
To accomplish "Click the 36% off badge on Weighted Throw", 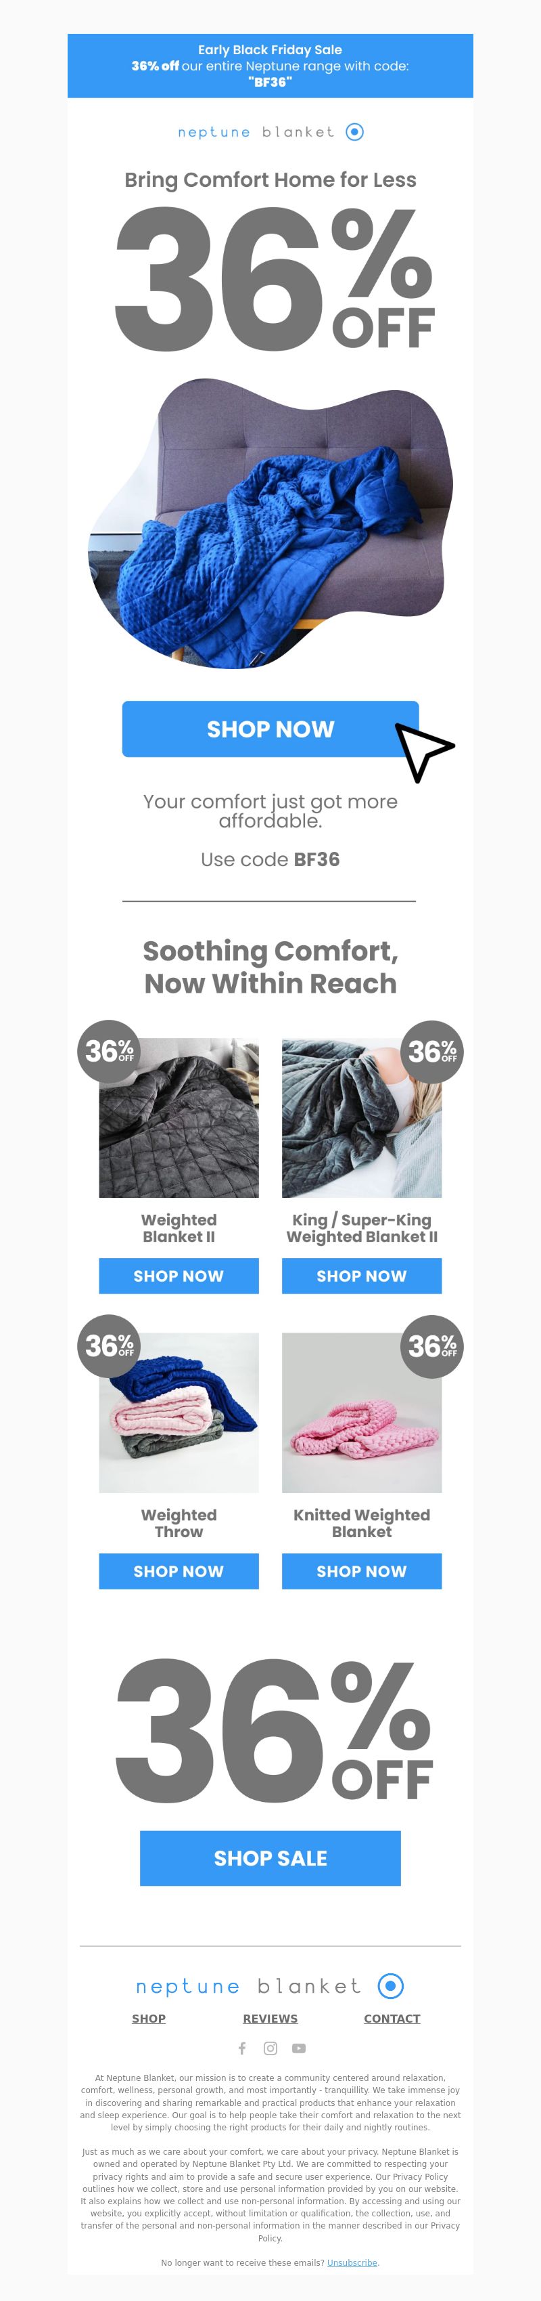I will [x=109, y=1346].
